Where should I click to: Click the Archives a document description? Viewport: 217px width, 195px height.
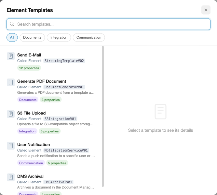[56, 187]
